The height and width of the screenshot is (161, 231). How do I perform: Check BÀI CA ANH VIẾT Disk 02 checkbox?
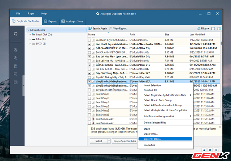point(90,52)
